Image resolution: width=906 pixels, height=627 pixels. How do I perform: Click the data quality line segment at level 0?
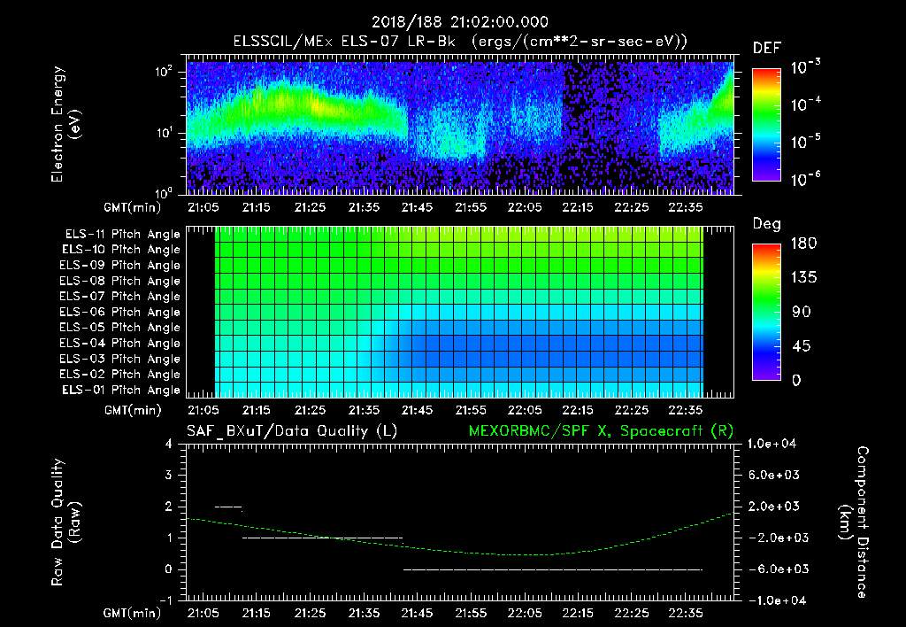coord(553,569)
